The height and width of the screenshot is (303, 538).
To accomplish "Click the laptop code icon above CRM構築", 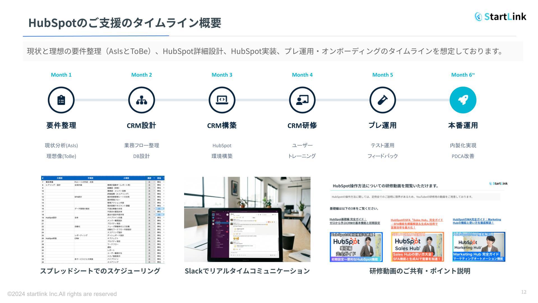I will [x=222, y=100].
